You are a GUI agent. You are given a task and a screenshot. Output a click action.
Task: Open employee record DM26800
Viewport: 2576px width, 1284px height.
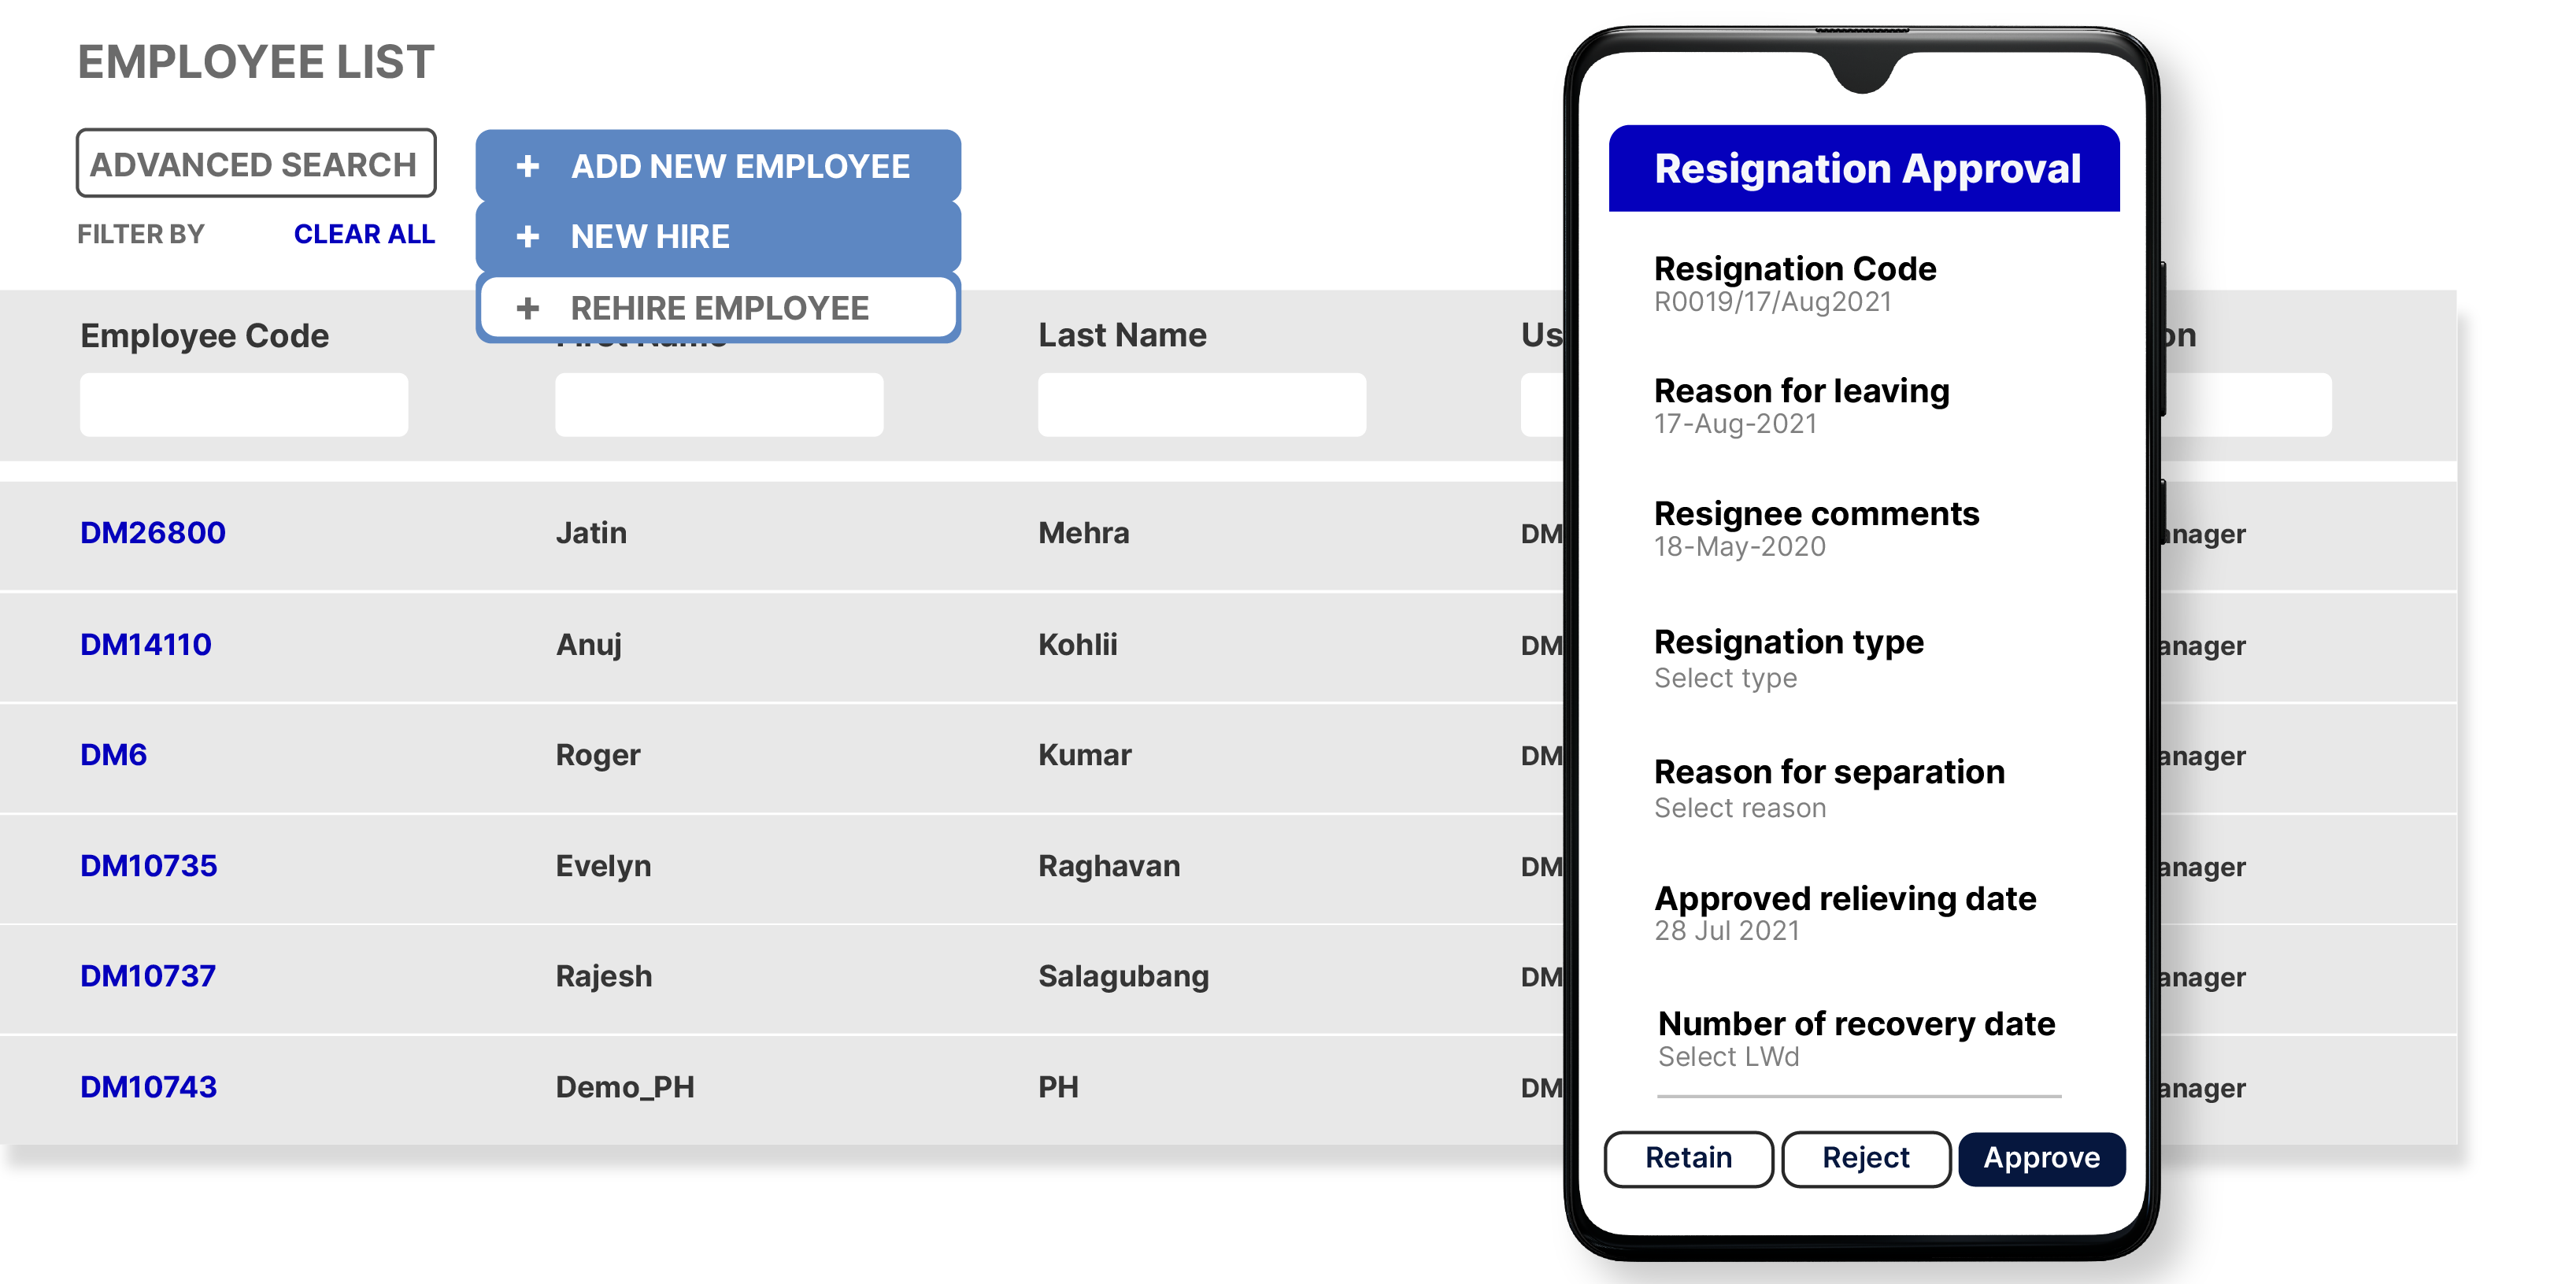(x=153, y=533)
